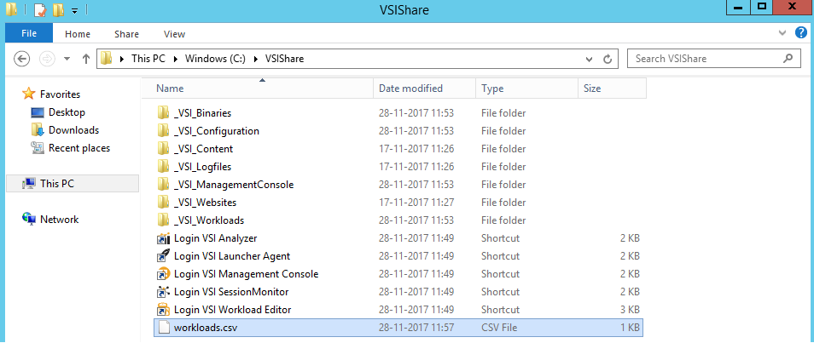Expand the address bar history dropdown
Viewport: 814px width, 343px height.
pos(590,59)
